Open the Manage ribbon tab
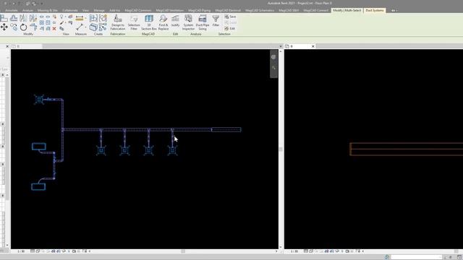 99,10
